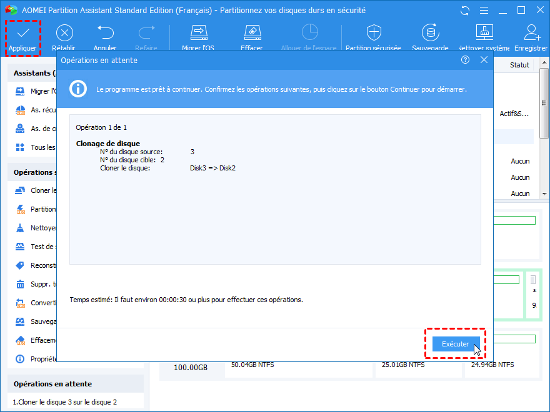This screenshot has width=550, height=412.
Task: Click the Temps estimé text line
Action: 186,300
